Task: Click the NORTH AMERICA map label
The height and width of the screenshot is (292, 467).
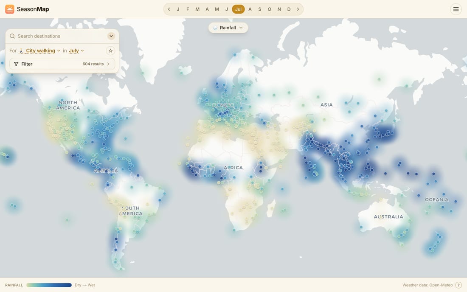Action: pyautogui.click(x=68, y=105)
